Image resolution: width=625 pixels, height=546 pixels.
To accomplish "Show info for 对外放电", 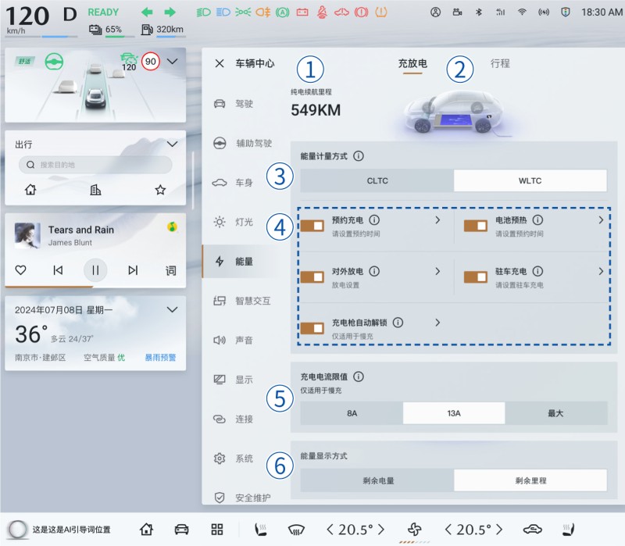I will (374, 271).
